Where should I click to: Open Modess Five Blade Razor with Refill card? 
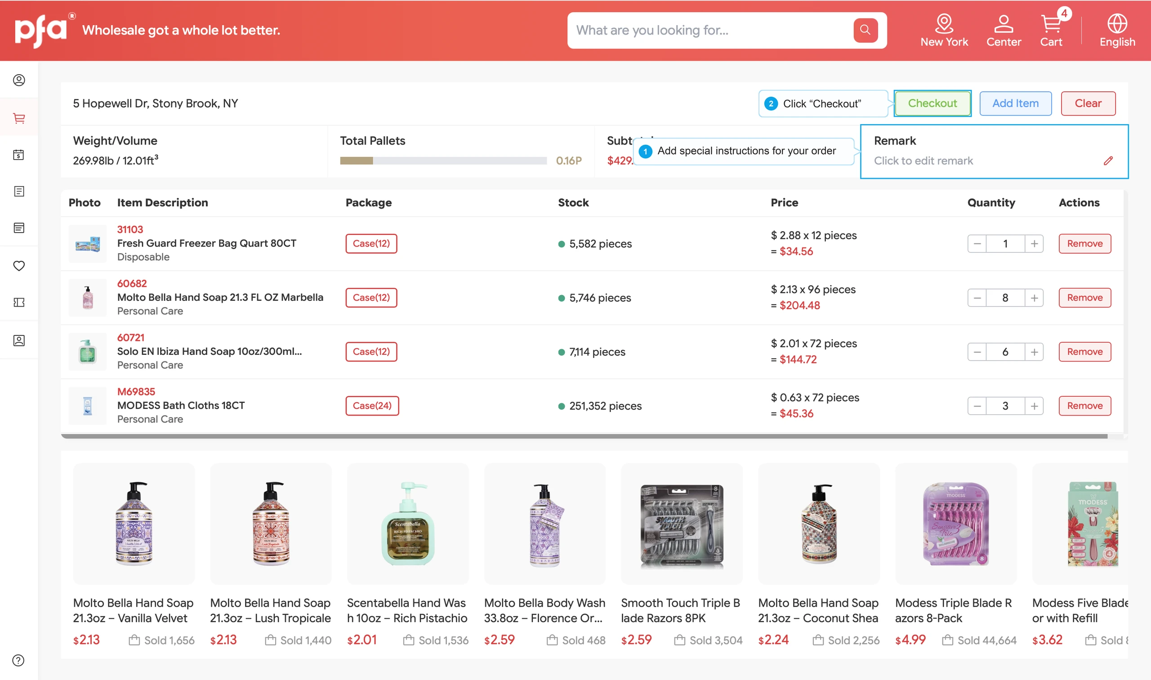[1080, 555]
